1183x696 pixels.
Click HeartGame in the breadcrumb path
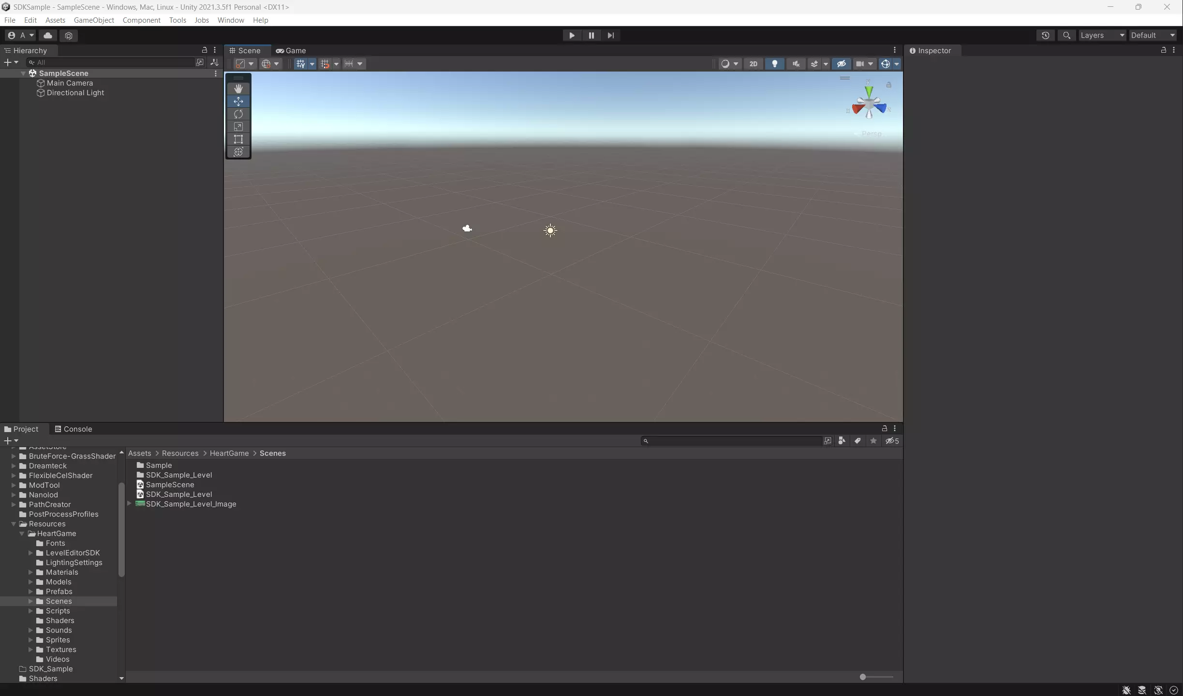point(229,453)
